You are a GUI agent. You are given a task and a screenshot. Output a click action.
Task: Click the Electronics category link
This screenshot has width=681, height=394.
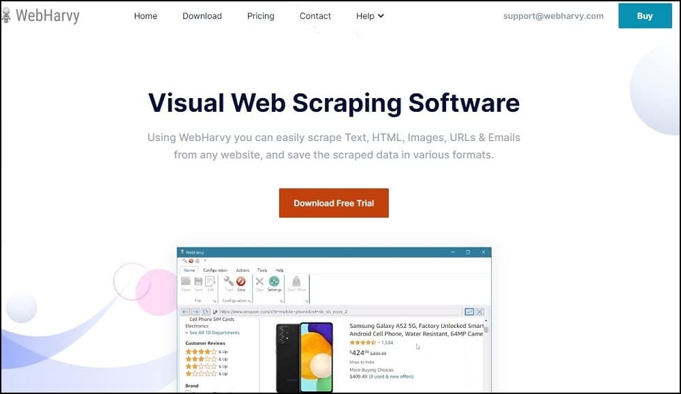(x=197, y=326)
